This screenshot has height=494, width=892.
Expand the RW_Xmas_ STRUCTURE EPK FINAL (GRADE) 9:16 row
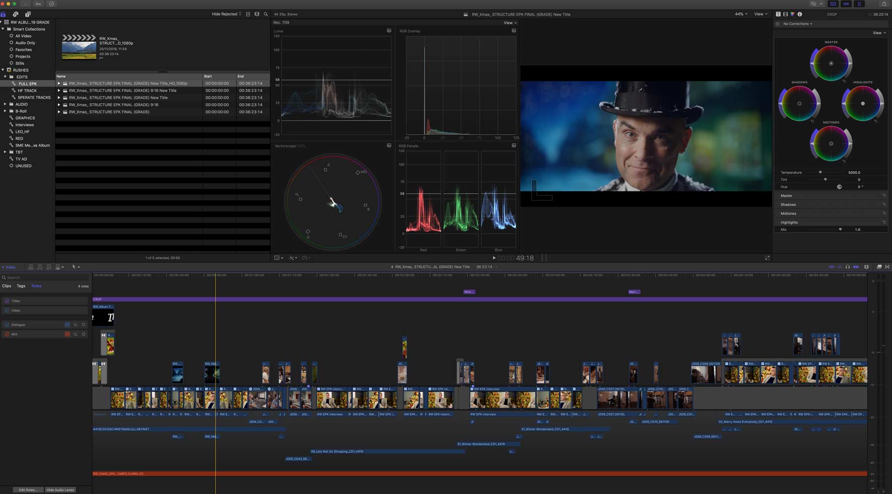[59, 104]
